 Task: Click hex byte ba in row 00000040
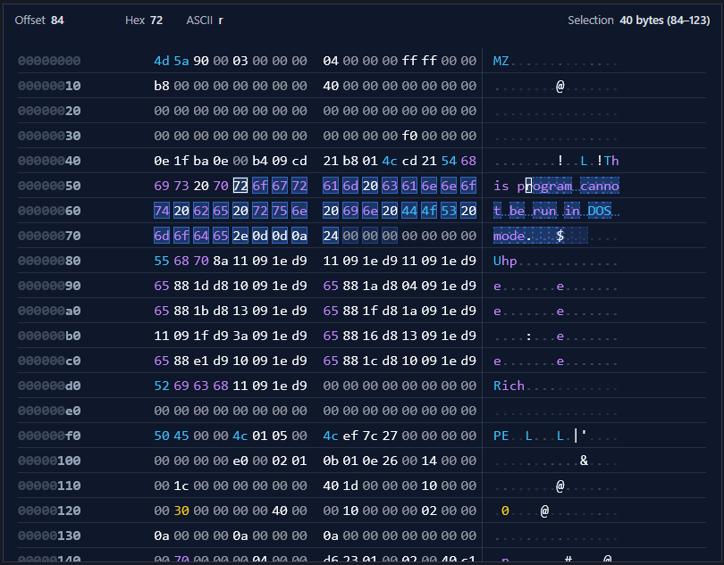(201, 161)
